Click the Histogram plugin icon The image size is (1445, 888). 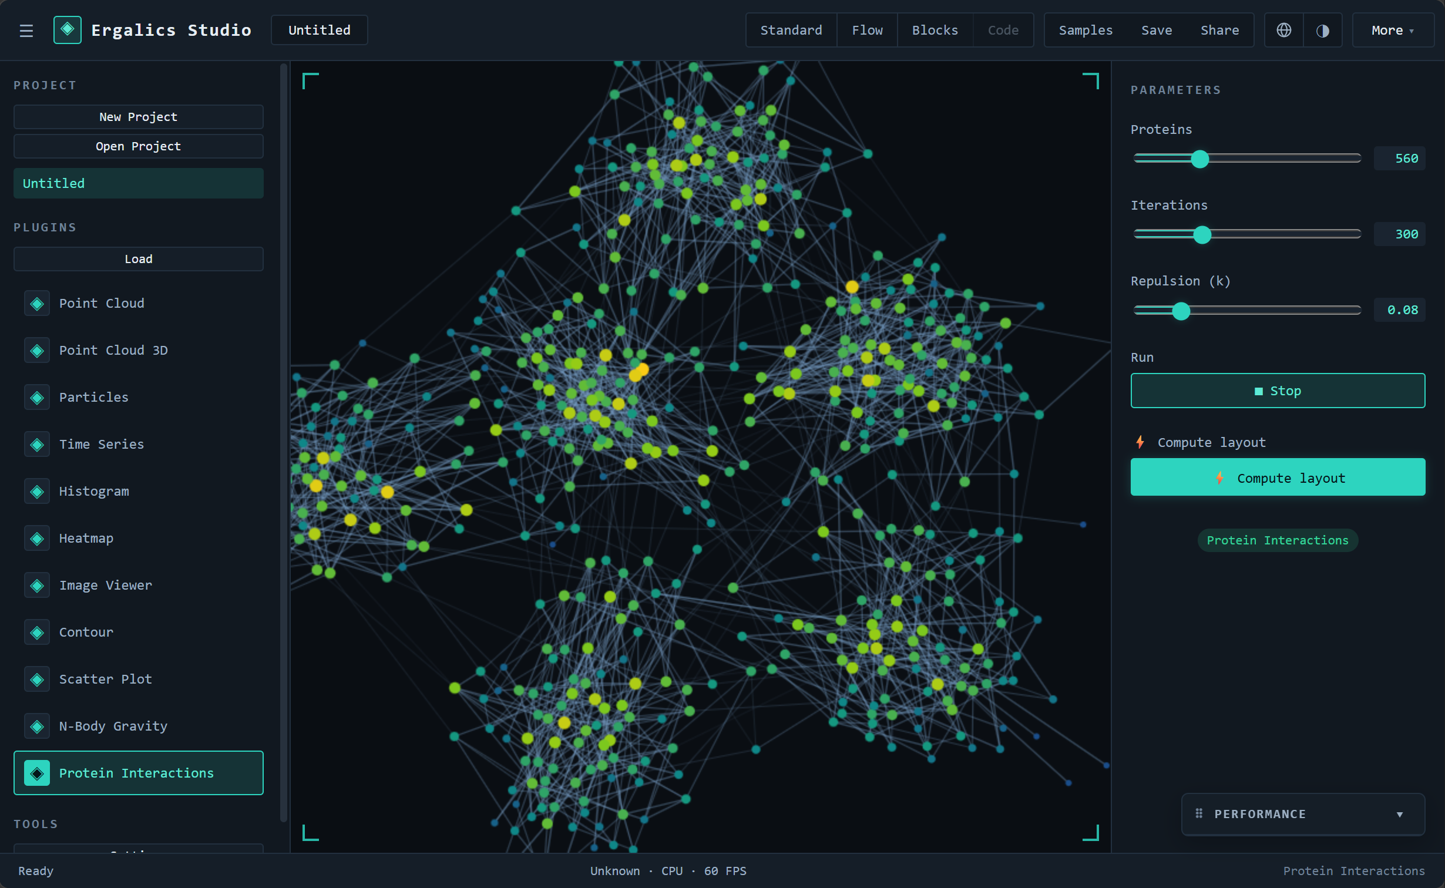click(37, 492)
